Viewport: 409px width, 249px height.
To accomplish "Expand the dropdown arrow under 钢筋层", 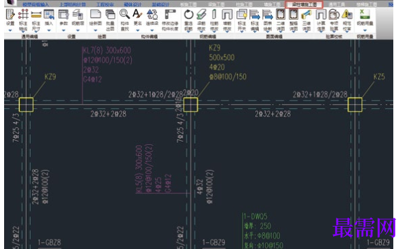I will (x=78, y=31).
